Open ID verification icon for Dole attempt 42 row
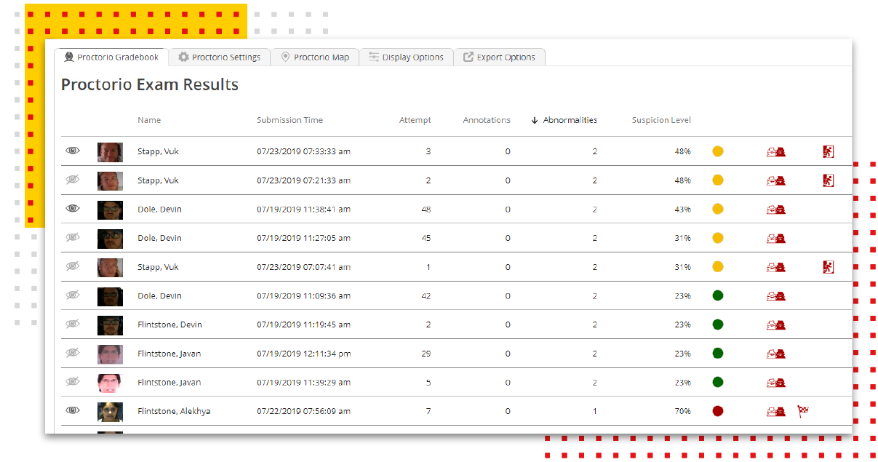The image size is (878, 462). coord(775,296)
